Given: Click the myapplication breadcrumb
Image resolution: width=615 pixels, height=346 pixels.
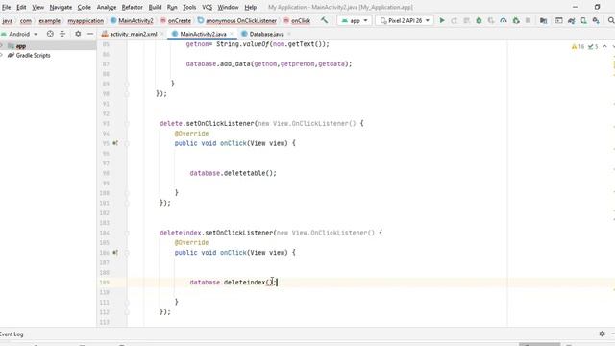Looking at the screenshot, I should tap(86, 21).
